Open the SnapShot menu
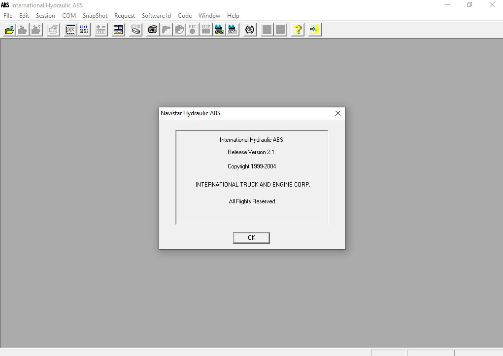The width and height of the screenshot is (503, 356). coord(95,16)
